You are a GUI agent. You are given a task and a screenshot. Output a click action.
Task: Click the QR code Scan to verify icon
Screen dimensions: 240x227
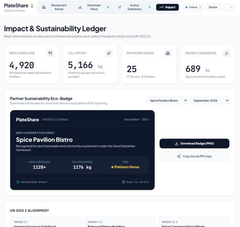124,182
